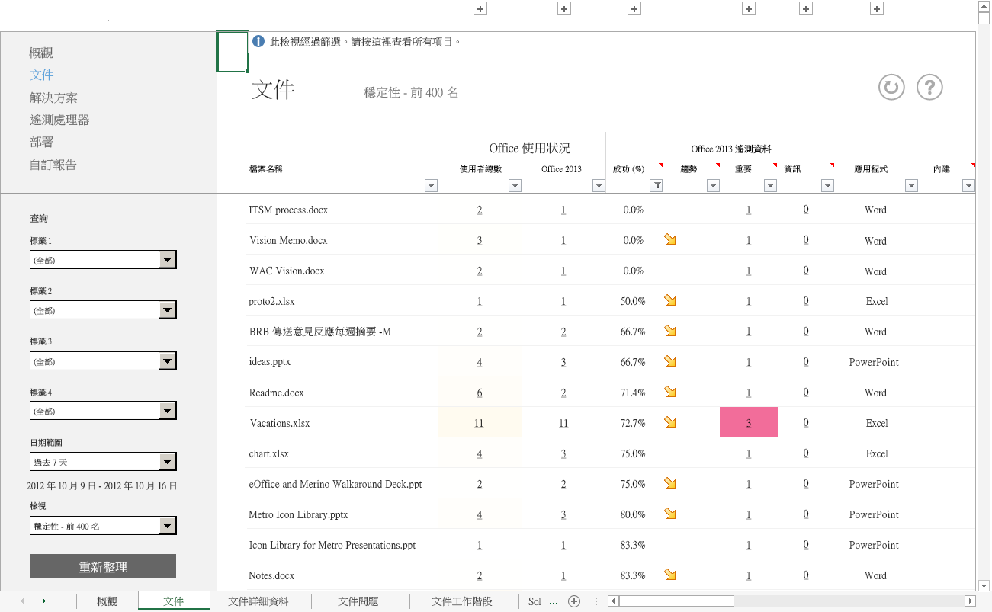Go to 自訂報告 in side navigation
This screenshot has width=992, height=612.
(53, 165)
